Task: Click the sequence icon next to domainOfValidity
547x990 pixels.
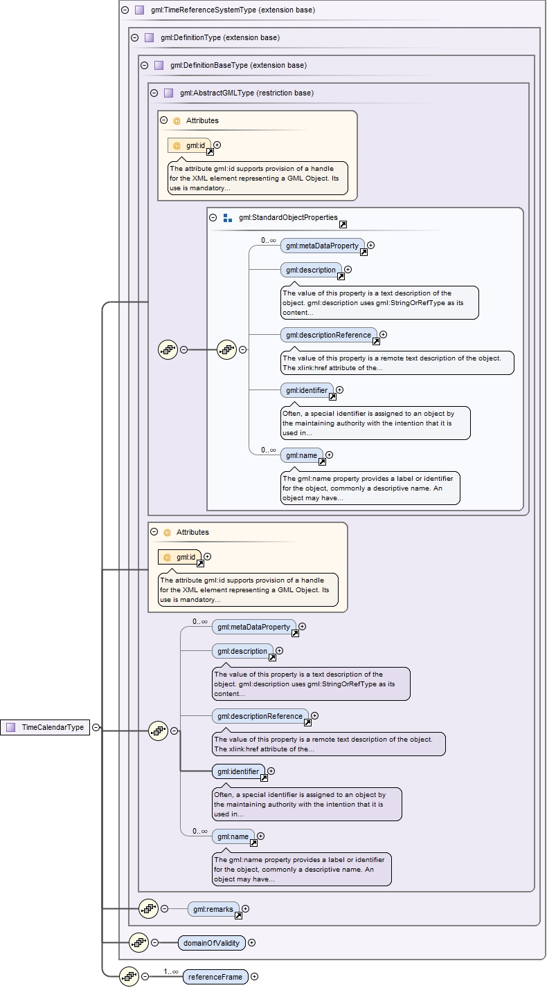Action: pos(139,942)
